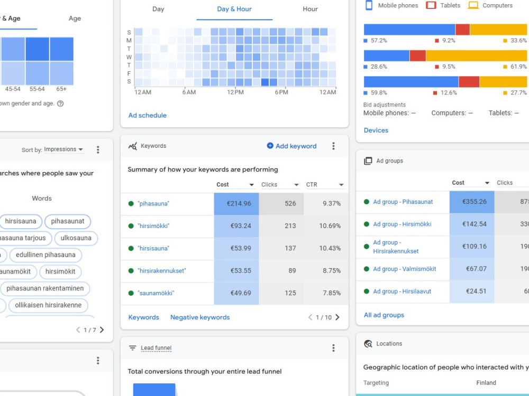Switch to the Day & Hour tab
The height and width of the screenshot is (396, 529).
234,9
